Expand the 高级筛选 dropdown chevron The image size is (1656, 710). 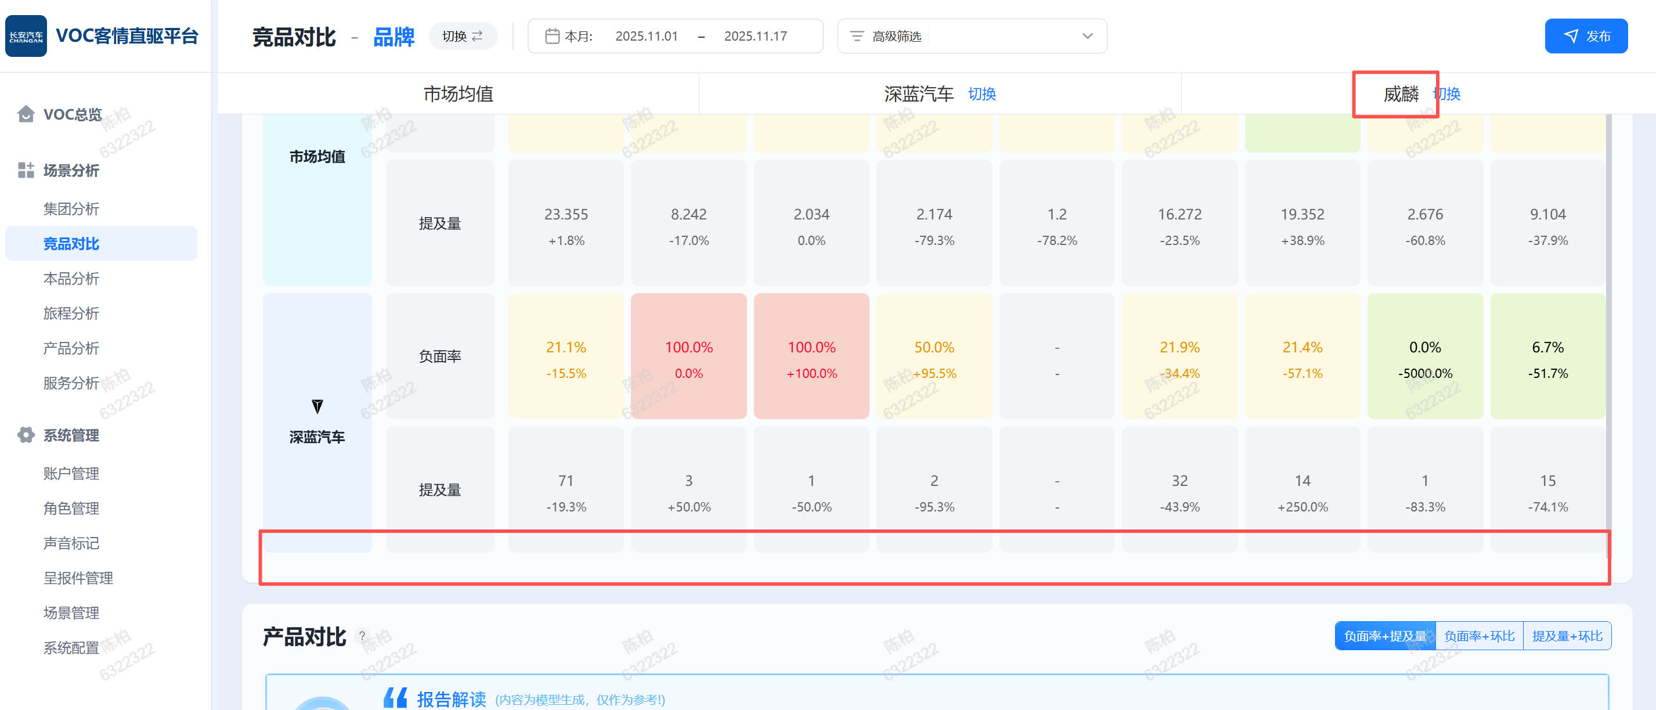pyautogui.click(x=1087, y=36)
